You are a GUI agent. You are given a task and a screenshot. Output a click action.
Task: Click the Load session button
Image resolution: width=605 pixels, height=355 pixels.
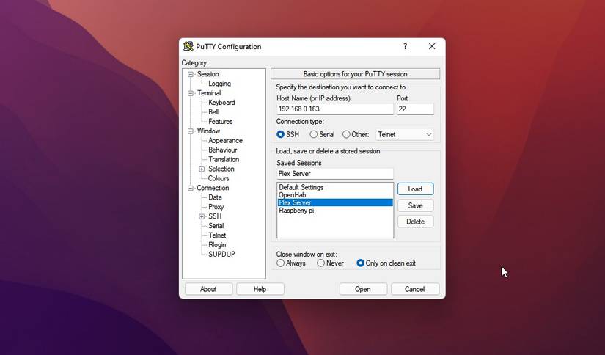click(x=416, y=189)
